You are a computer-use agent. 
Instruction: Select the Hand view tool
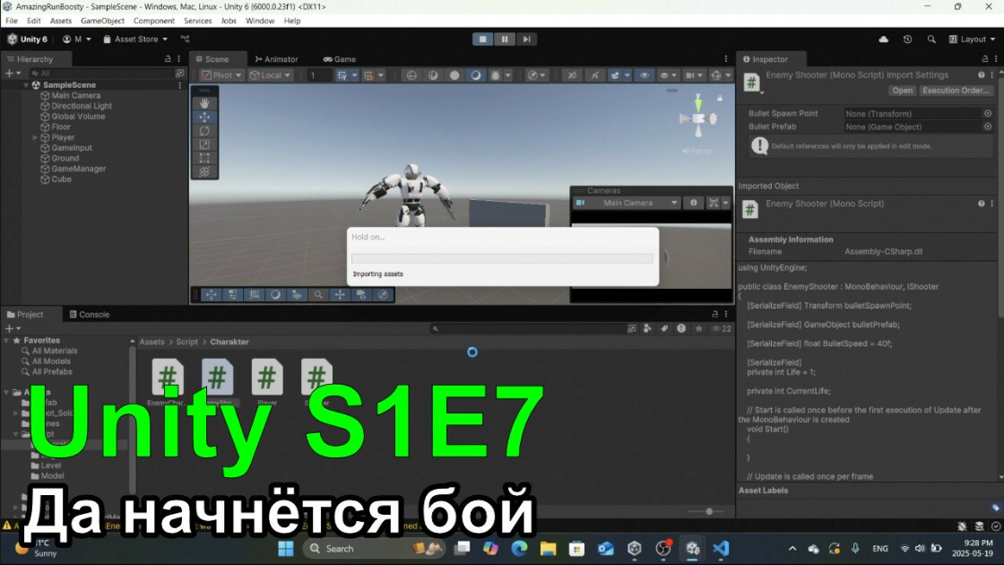[204, 103]
